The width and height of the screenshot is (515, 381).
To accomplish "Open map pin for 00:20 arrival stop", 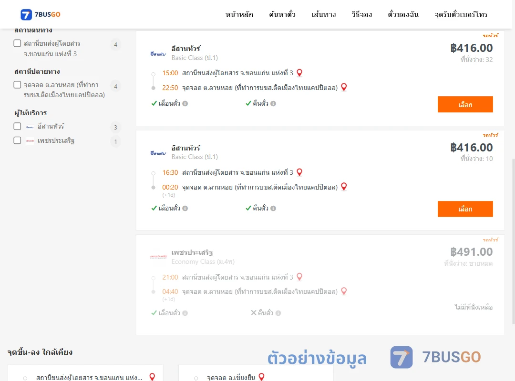I will (344, 187).
